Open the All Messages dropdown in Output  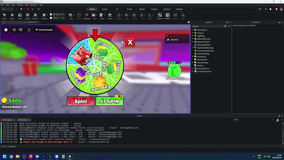coord(8,120)
